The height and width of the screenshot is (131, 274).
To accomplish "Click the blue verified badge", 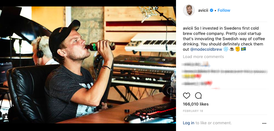I will click(211, 11).
